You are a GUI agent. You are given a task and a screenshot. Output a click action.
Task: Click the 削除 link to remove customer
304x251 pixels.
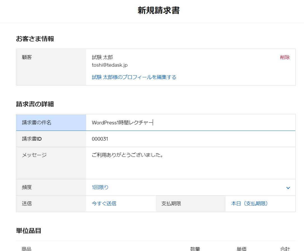pyautogui.click(x=285, y=57)
